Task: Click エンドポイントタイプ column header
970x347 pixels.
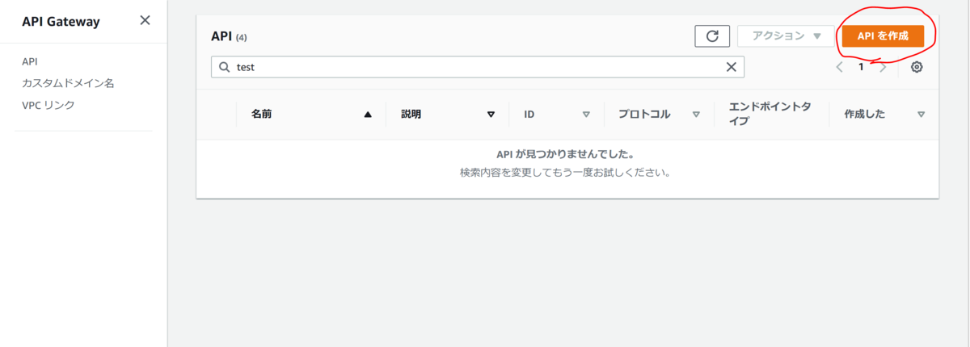Action: point(770,114)
